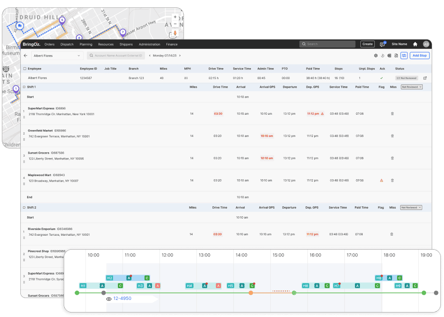This screenshot has width=444, height=317.
Task: Open the Albert Flores employee dropdown
Action: tap(57, 56)
